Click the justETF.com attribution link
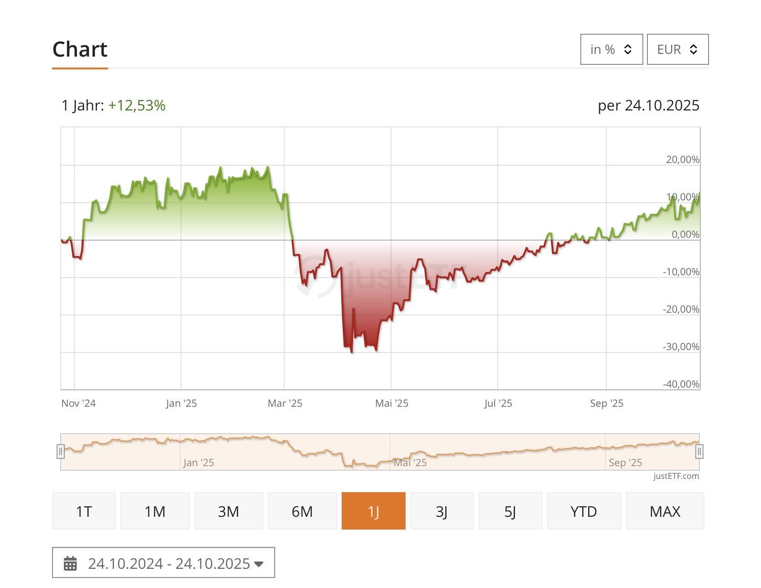Viewport: 761px width, 588px height. pos(676,476)
